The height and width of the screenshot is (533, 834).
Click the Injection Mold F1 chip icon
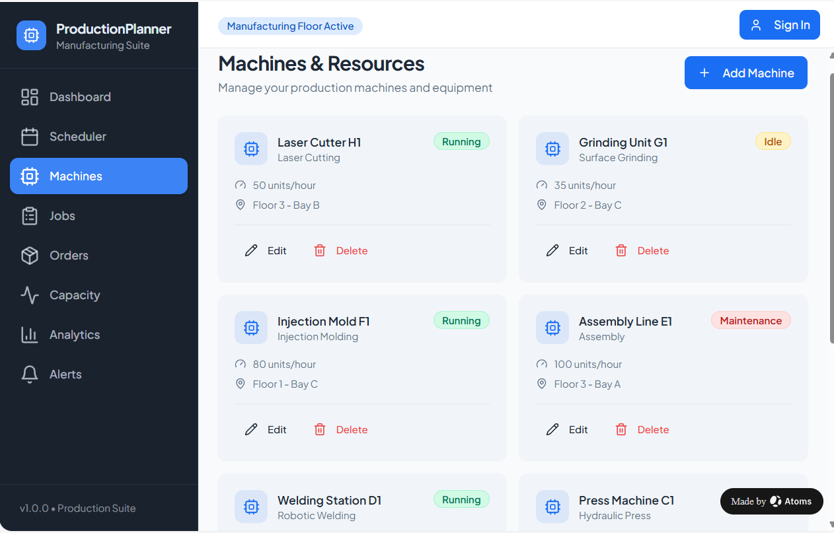(x=251, y=328)
